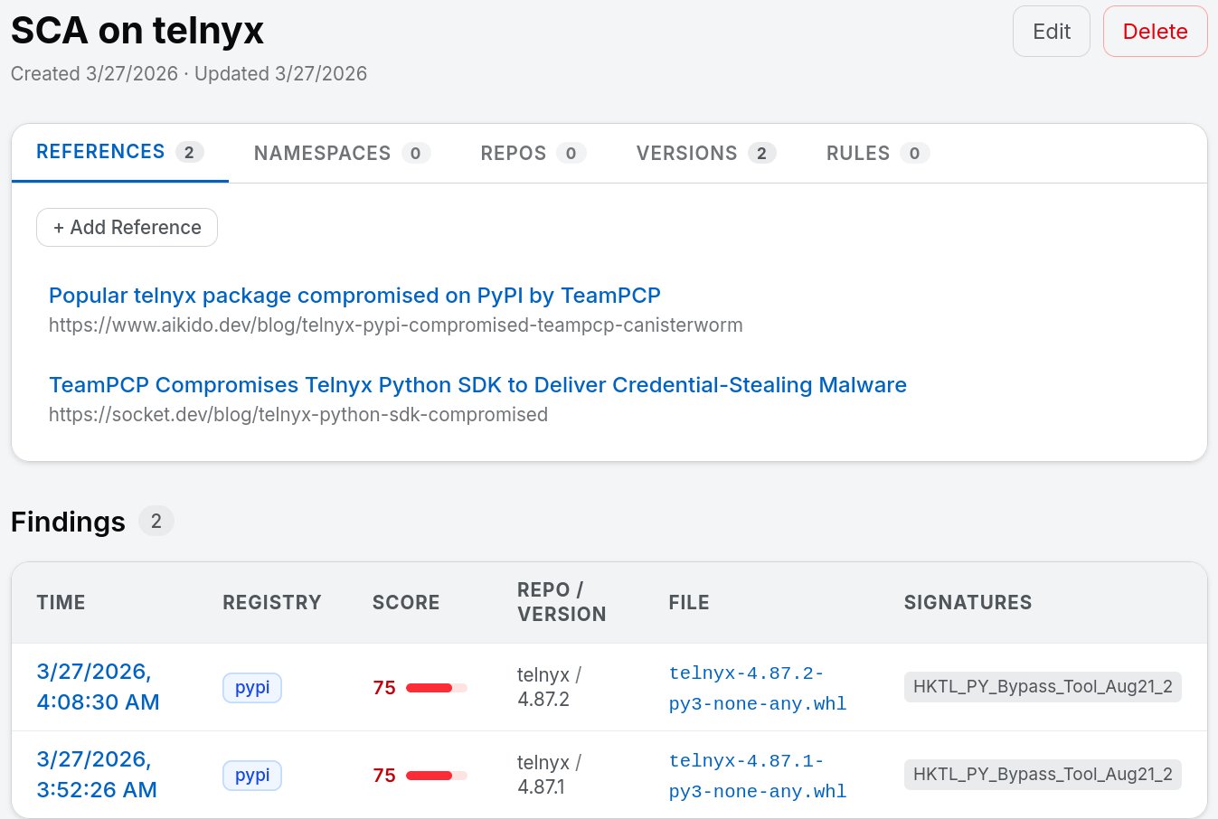The width and height of the screenshot is (1218, 819).
Task: Open the Aikido telnyx compromised article link
Action: tap(354, 296)
